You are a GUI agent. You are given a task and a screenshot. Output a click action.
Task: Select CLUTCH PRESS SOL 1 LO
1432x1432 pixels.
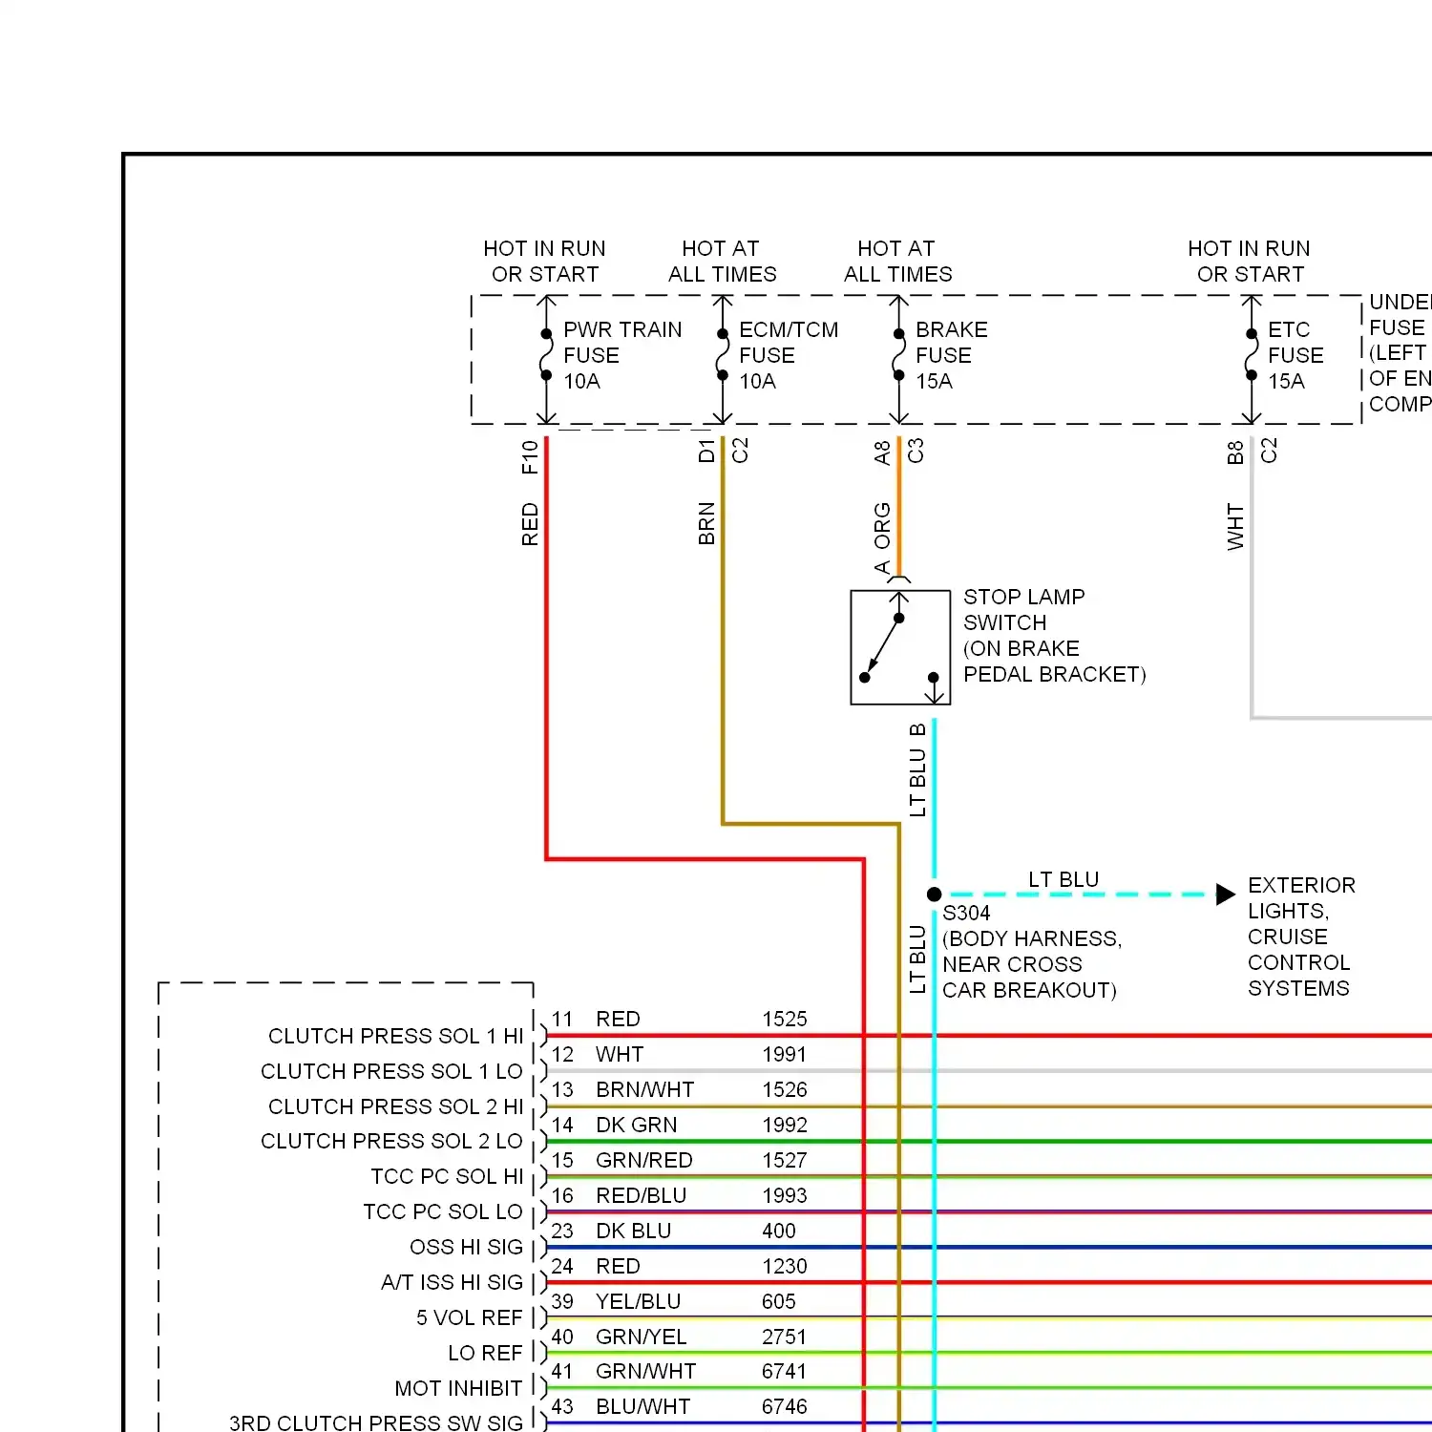tap(391, 1071)
